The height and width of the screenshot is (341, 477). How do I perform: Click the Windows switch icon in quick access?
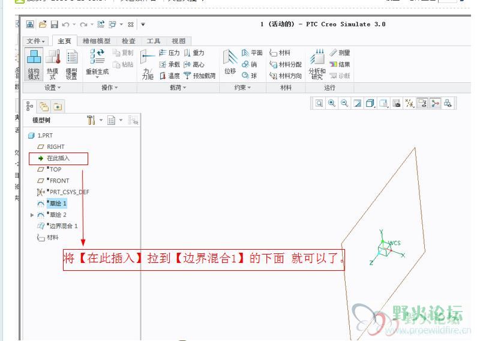pyautogui.click(x=113, y=24)
